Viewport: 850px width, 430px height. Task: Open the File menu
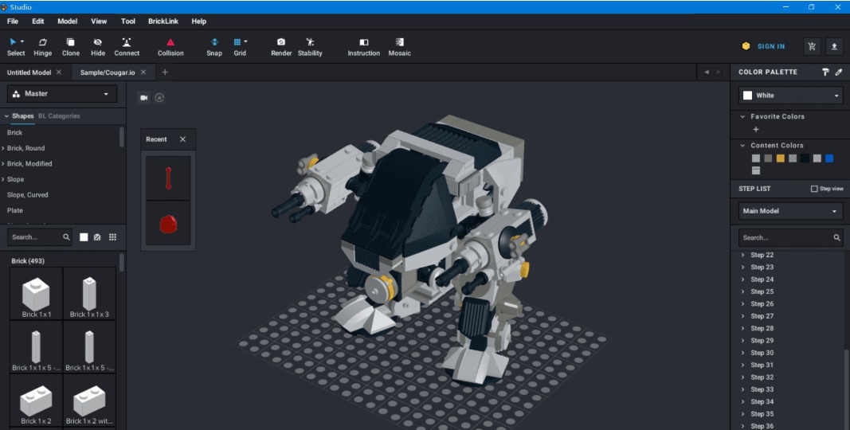coord(13,21)
